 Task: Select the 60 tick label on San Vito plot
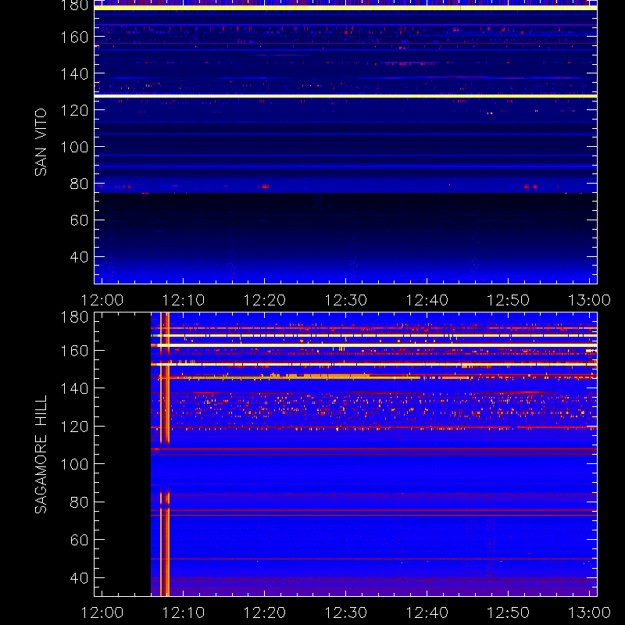(x=79, y=220)
